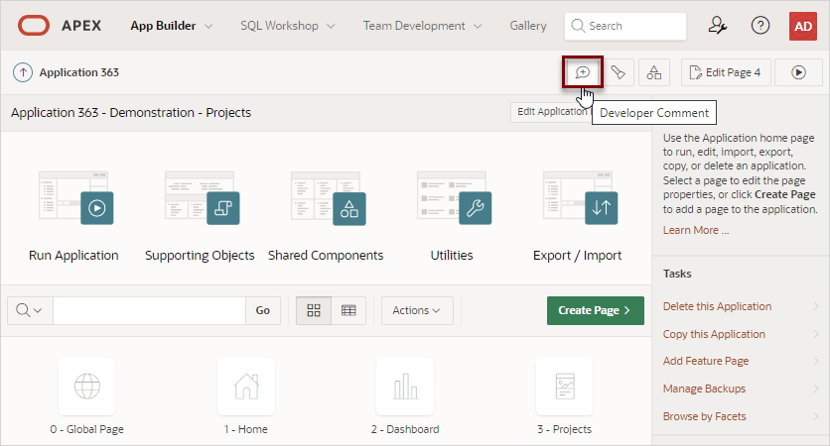Open the Actions dropdown menu
The image size is (830, 446).
pos(417,310)
